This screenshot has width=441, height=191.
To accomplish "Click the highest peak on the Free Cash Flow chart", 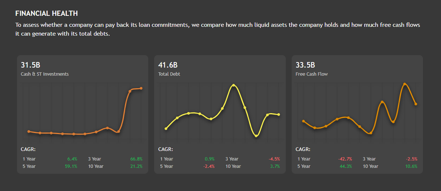I will [x=405, y=84].
